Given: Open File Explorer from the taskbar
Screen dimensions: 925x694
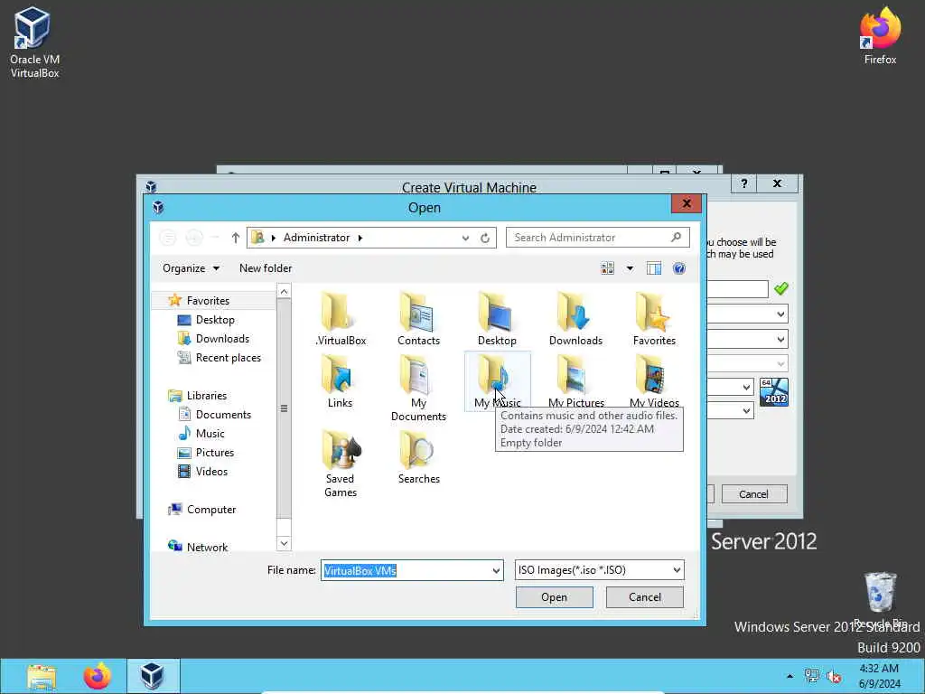Looking at the screenshot, I should pyautogui.click(x=42, y=676).
